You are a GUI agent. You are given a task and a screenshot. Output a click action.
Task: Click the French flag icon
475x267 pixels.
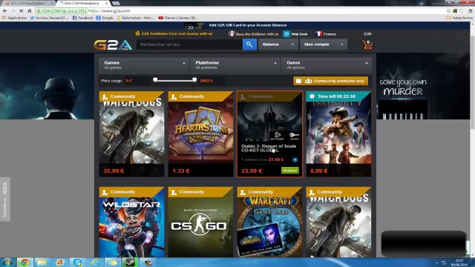[x=318, y=34]
